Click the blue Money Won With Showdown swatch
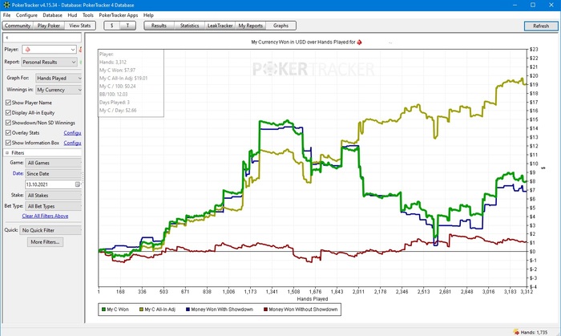The height and width of the screenshot is (336, 561). tap(188, 310)
